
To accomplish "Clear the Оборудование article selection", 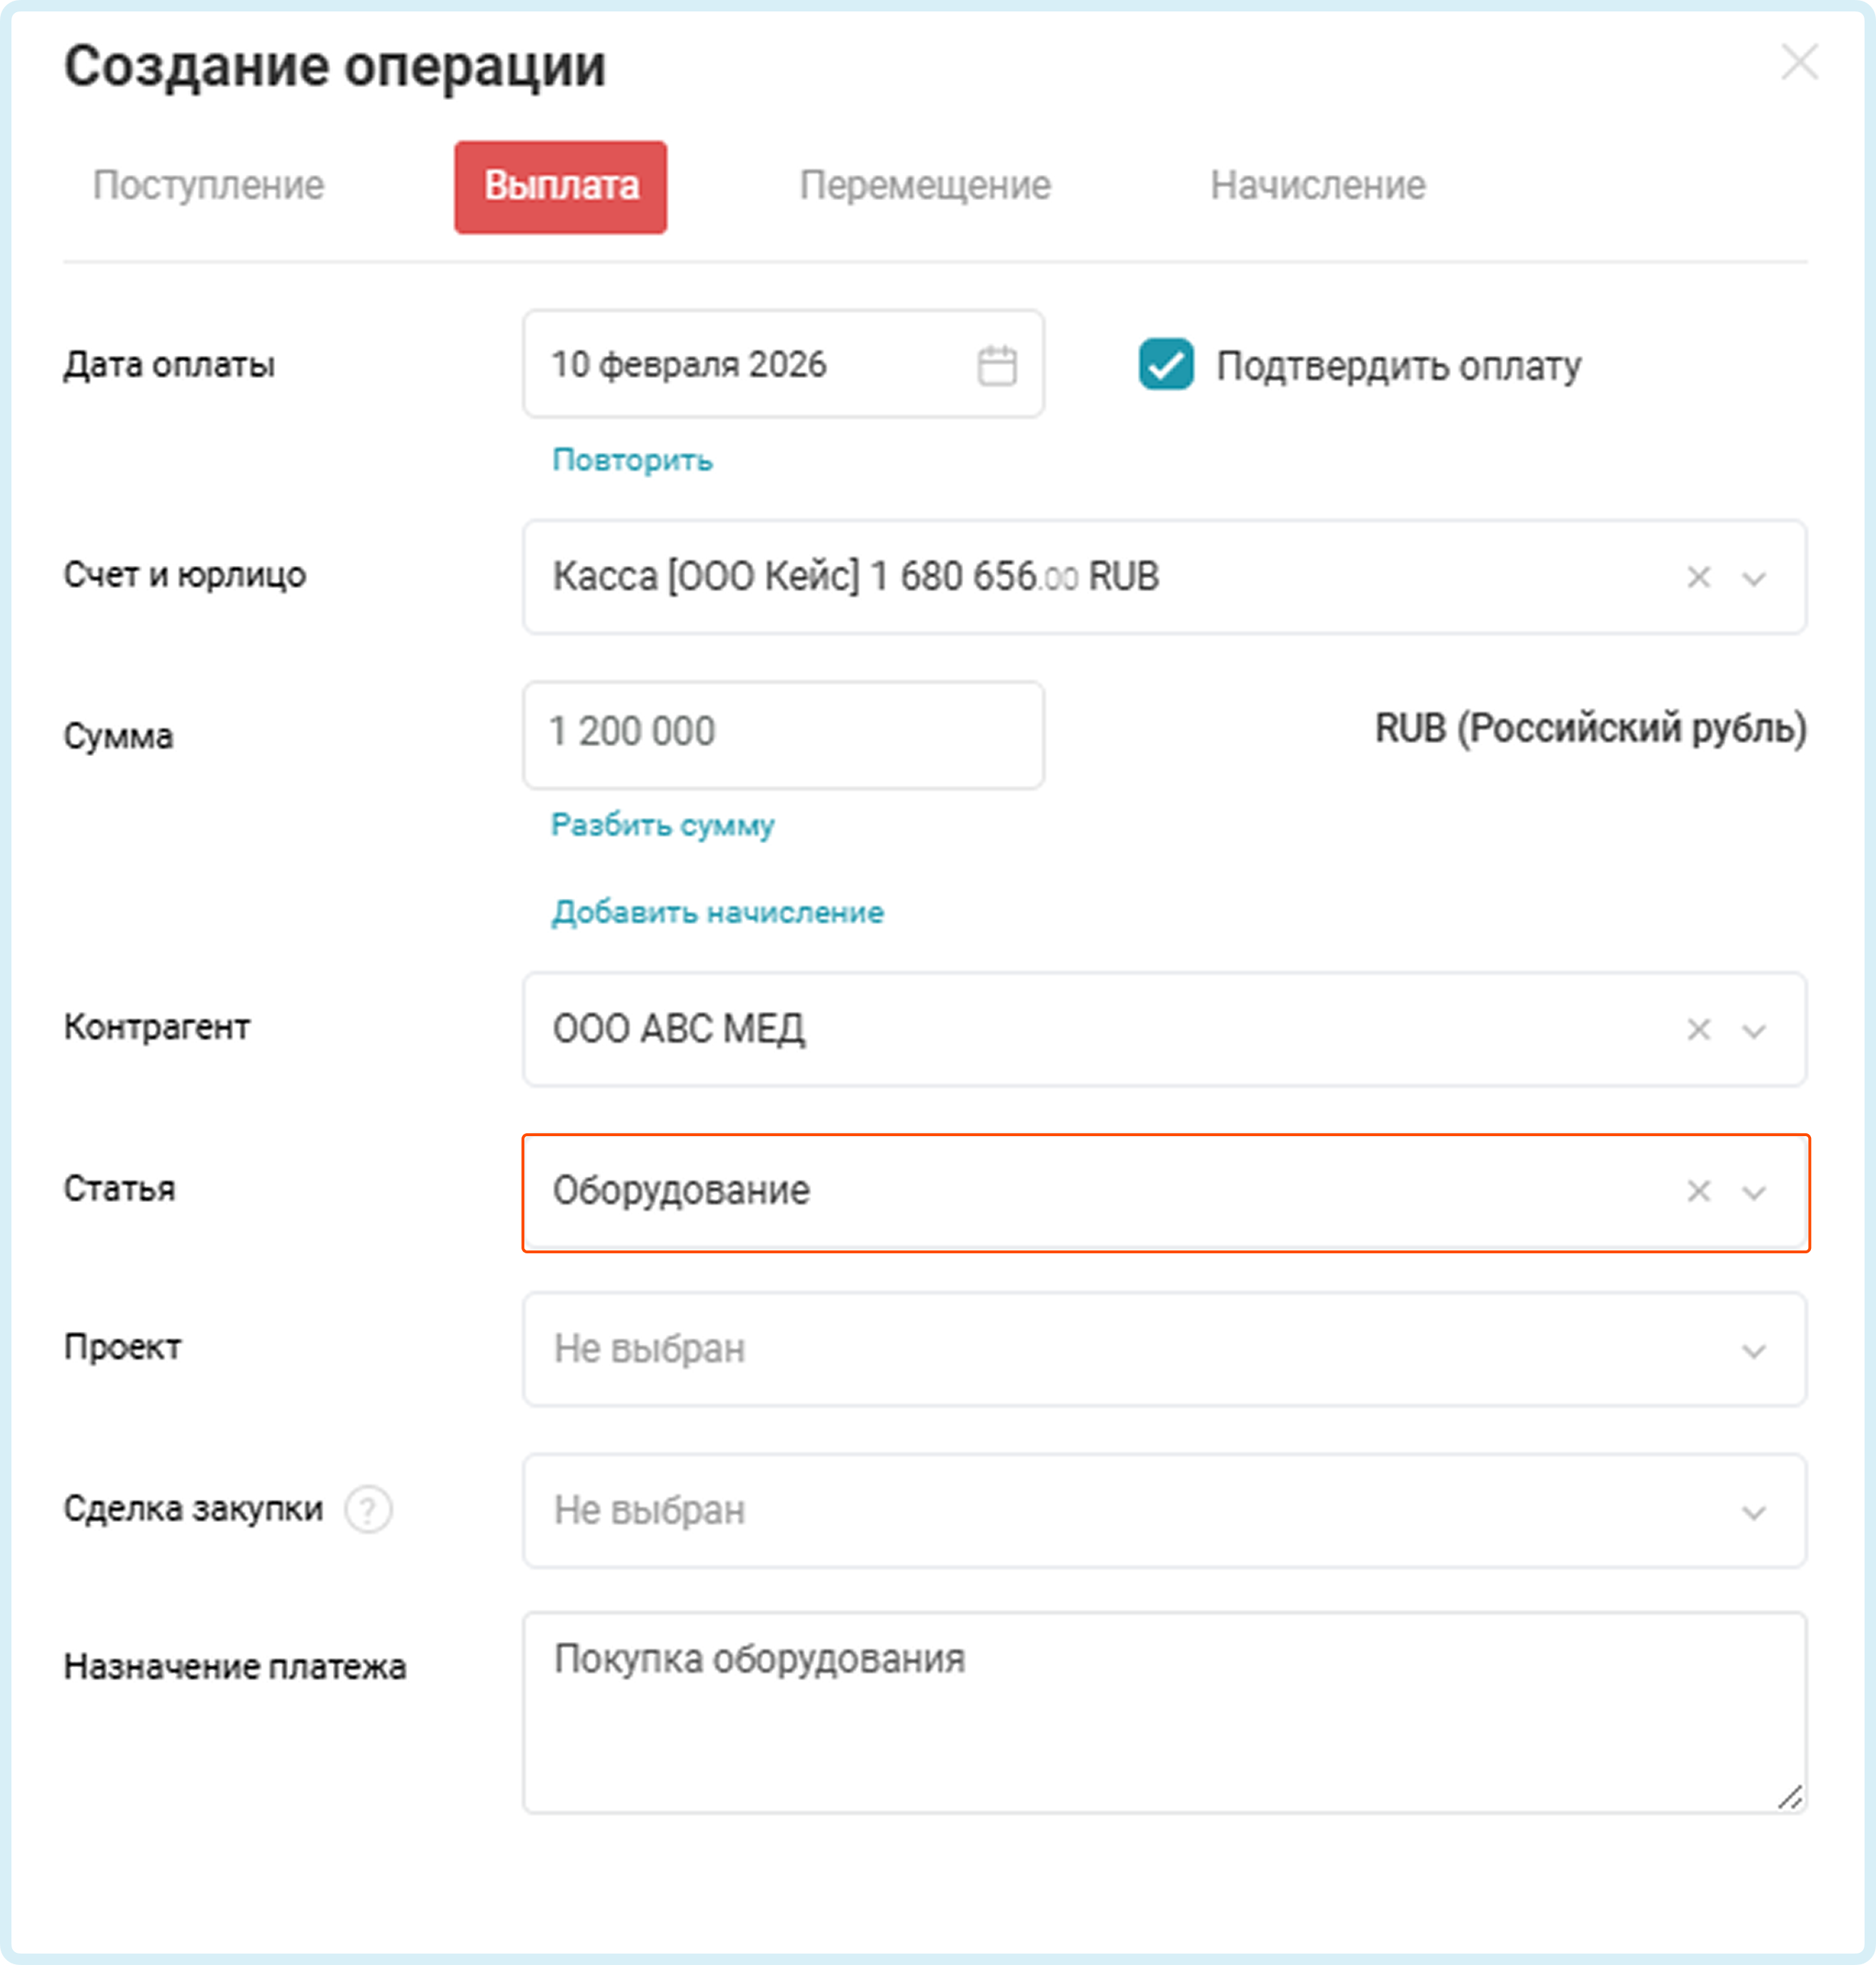I will (1698, 1191).
